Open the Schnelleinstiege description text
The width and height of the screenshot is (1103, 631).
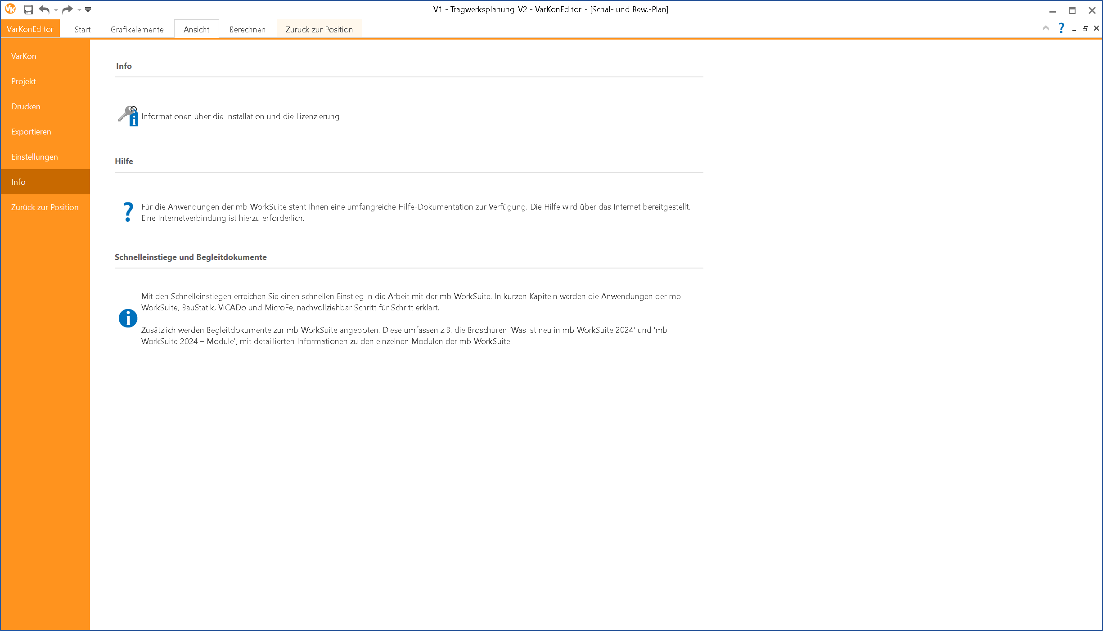[x=411, y=319]
